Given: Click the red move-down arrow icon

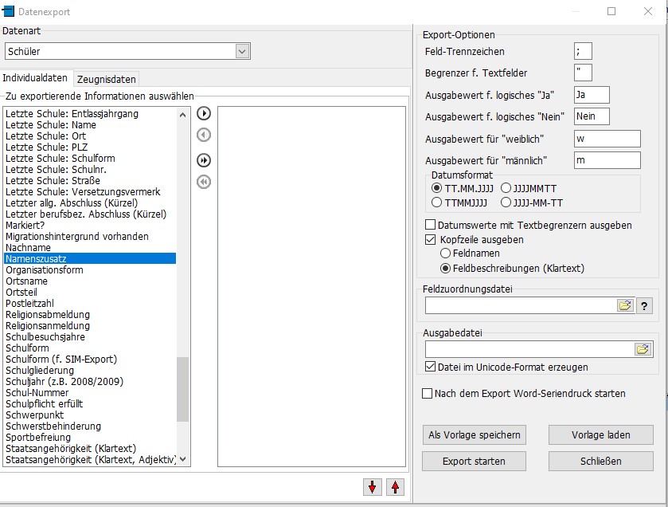Looking at the screenshot, I should tap(373, 487).
